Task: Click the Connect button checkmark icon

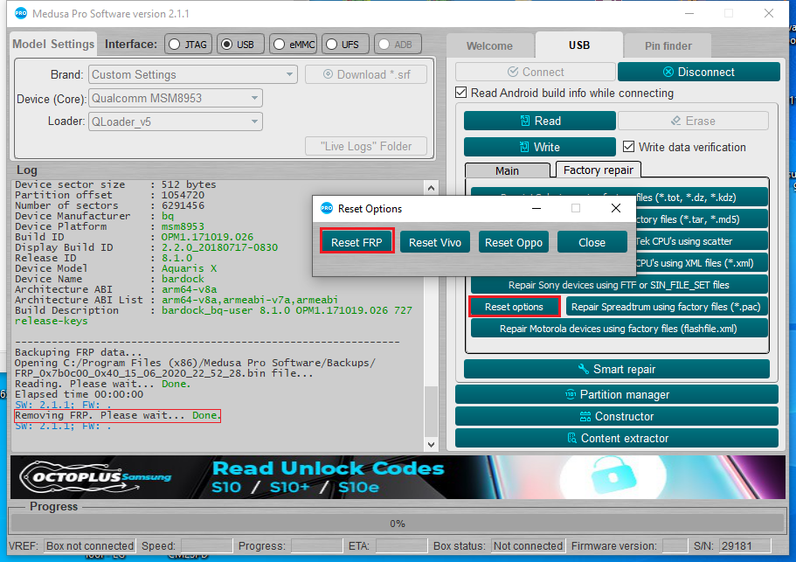Action: (513, 72)
